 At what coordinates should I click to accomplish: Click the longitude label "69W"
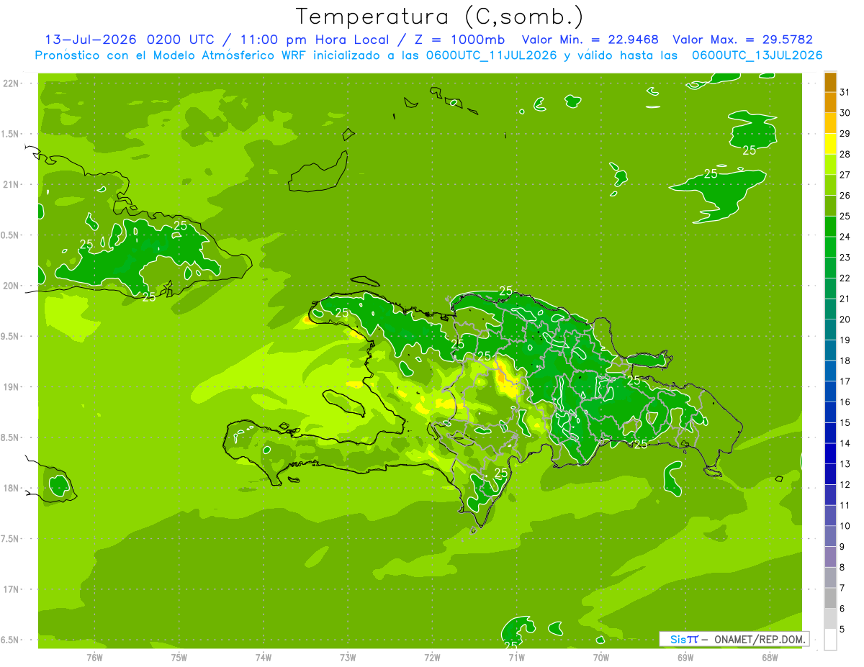click(x=685, y=658)
